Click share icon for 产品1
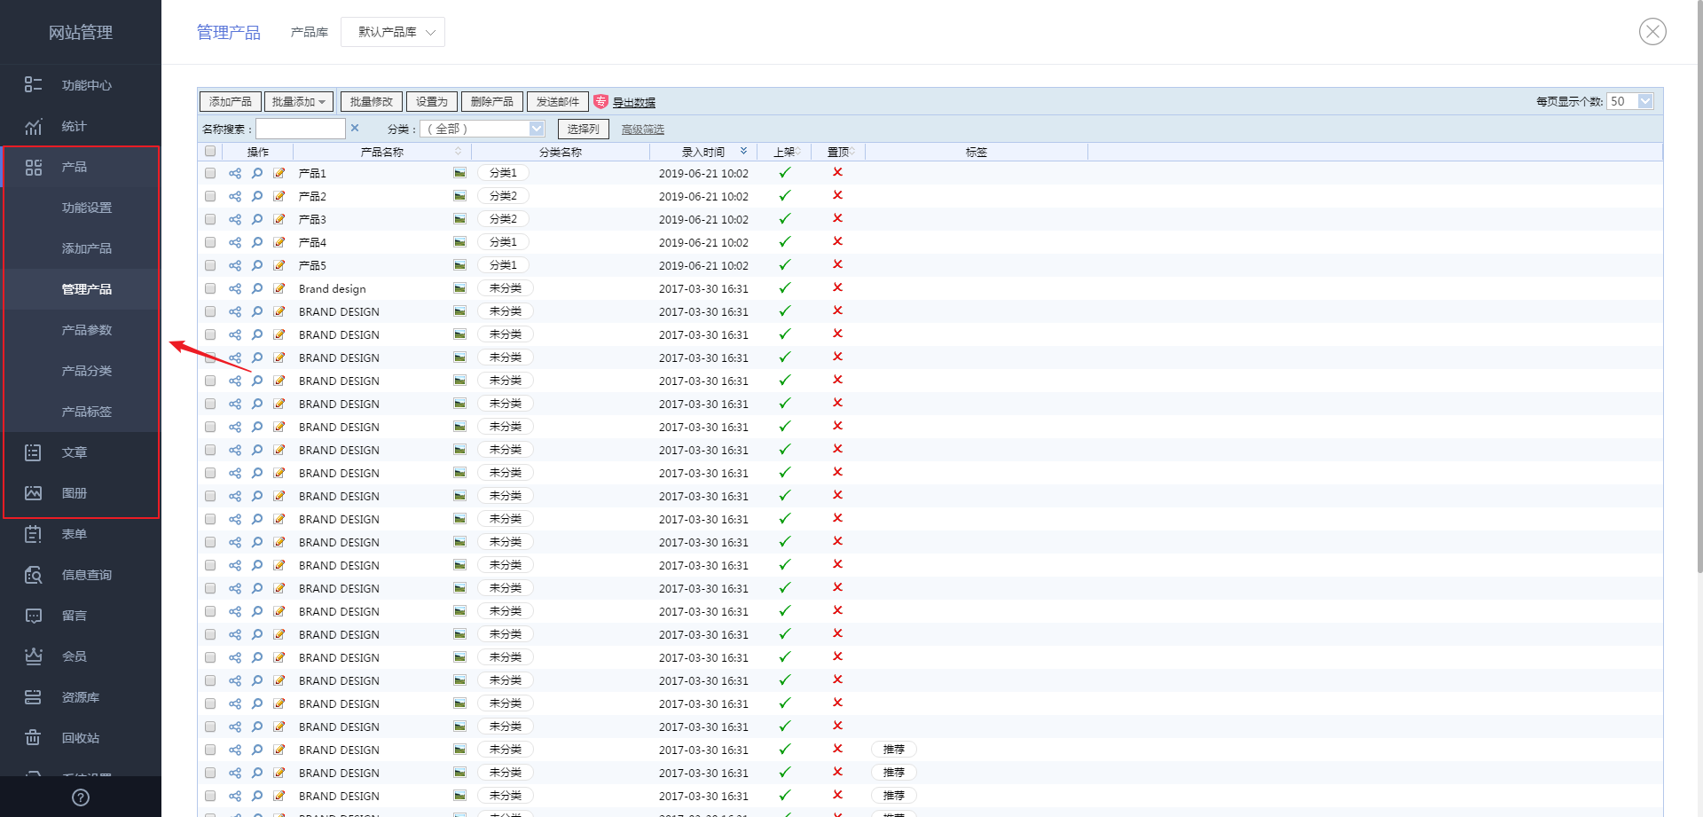This screenshot has width=1703, height=817. point(235,173)
